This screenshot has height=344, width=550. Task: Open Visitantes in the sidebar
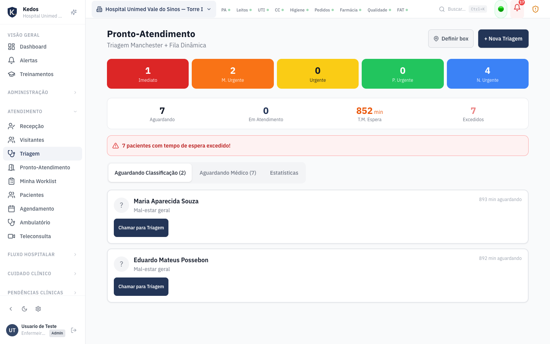click(x=42, y=140)
